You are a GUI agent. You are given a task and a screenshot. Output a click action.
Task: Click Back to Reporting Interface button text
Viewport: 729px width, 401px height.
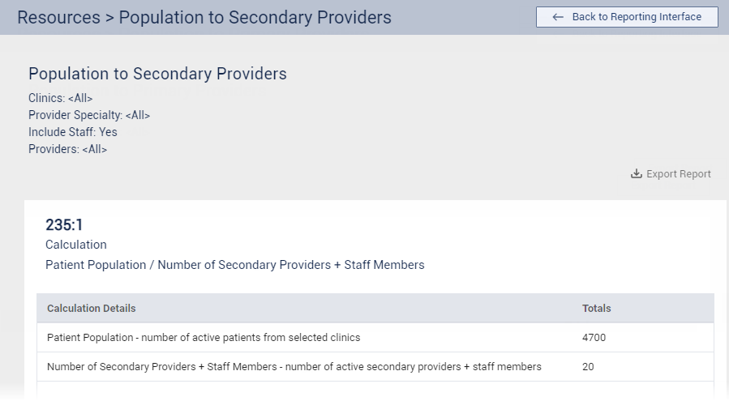pyautogui.click(x=637, y=17)
